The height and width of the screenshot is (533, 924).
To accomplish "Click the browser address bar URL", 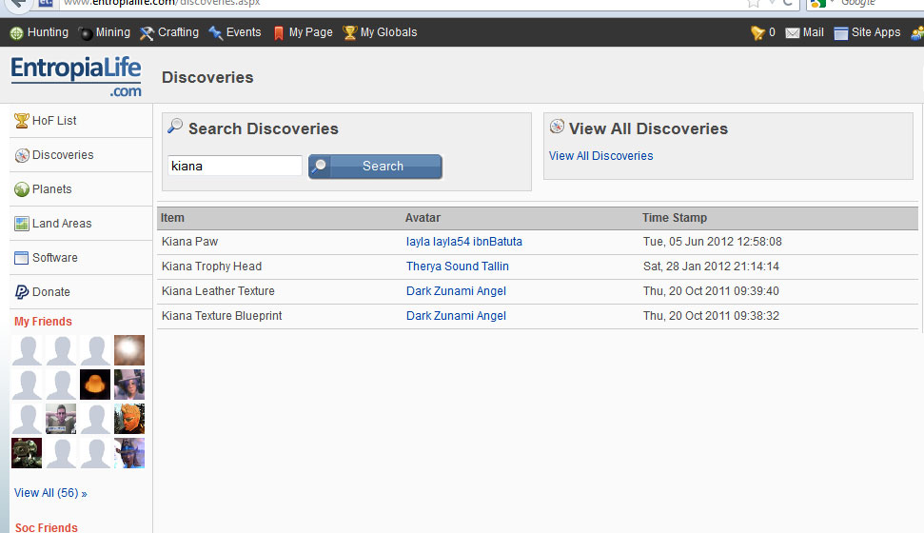I will [x=162, y=3].
